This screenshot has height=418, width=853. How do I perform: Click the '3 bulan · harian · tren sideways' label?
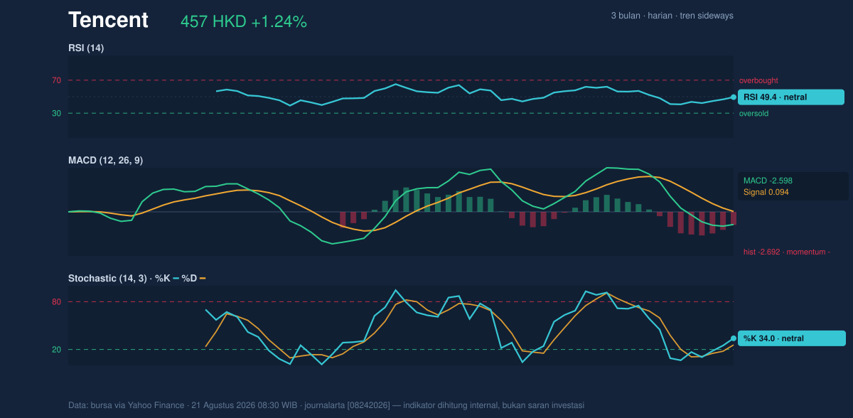pyautogui.click(x=672, y=16)
